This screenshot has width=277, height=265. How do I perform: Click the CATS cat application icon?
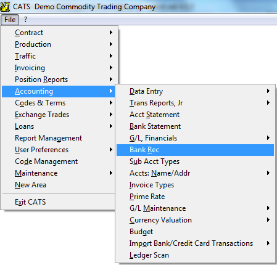point(5,7)
